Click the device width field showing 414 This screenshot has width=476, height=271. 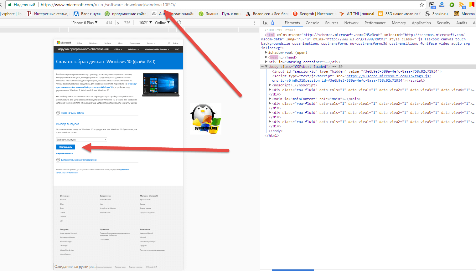point(109,23)
